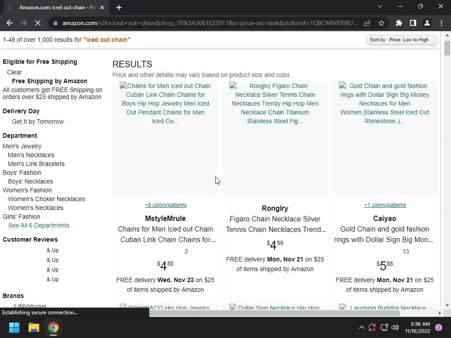Bookmark this page with the star
This screenshot has width=451, height=338.
tap(381, 23)
